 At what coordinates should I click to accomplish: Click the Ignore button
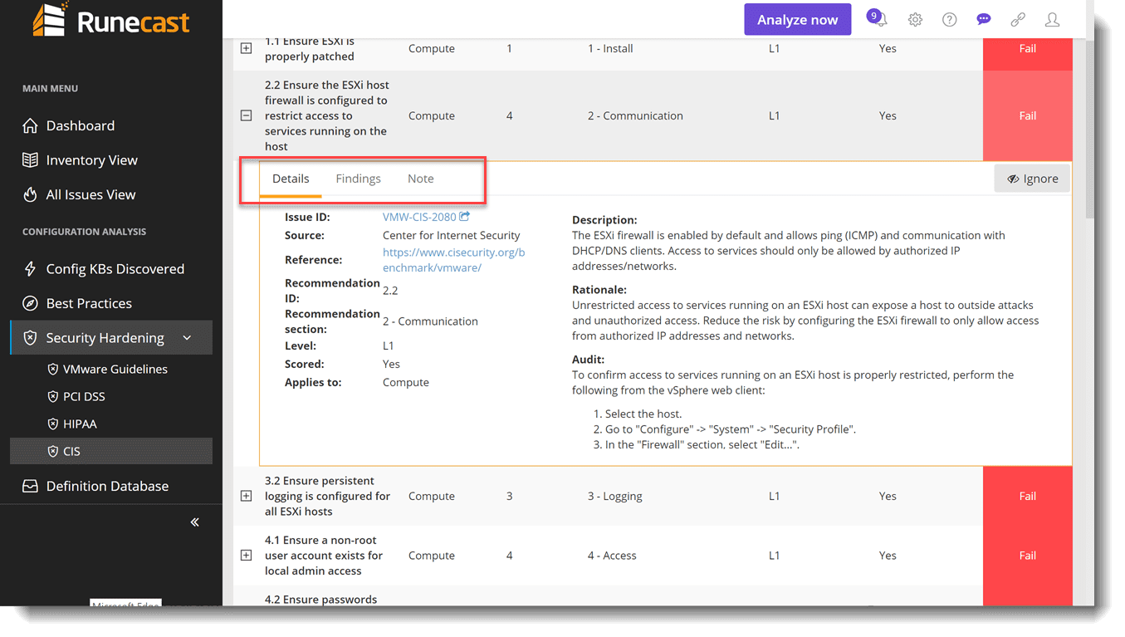tap(1032, 179)
